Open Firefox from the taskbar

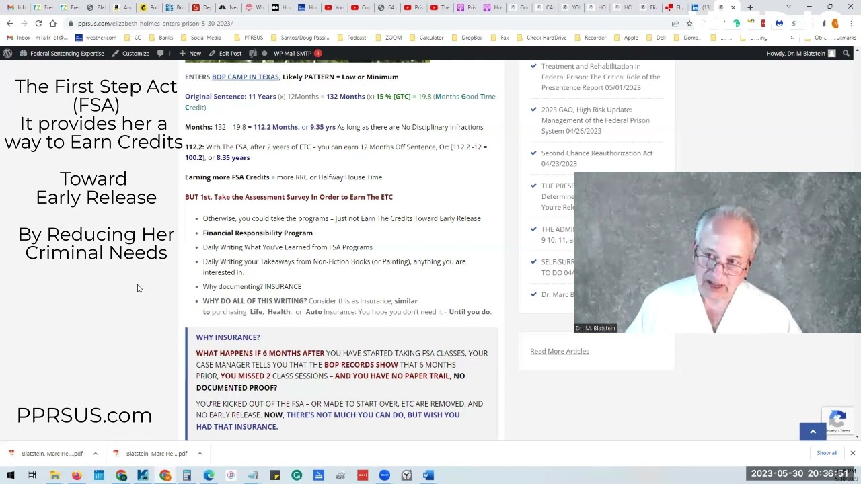pyautogui.click(x=77, y=475)
